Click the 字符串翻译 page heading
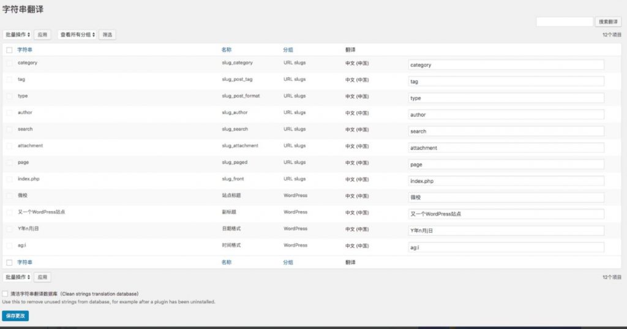Image resolution: width=627 pixels, height=329 pixels. (x=23, y=9)
